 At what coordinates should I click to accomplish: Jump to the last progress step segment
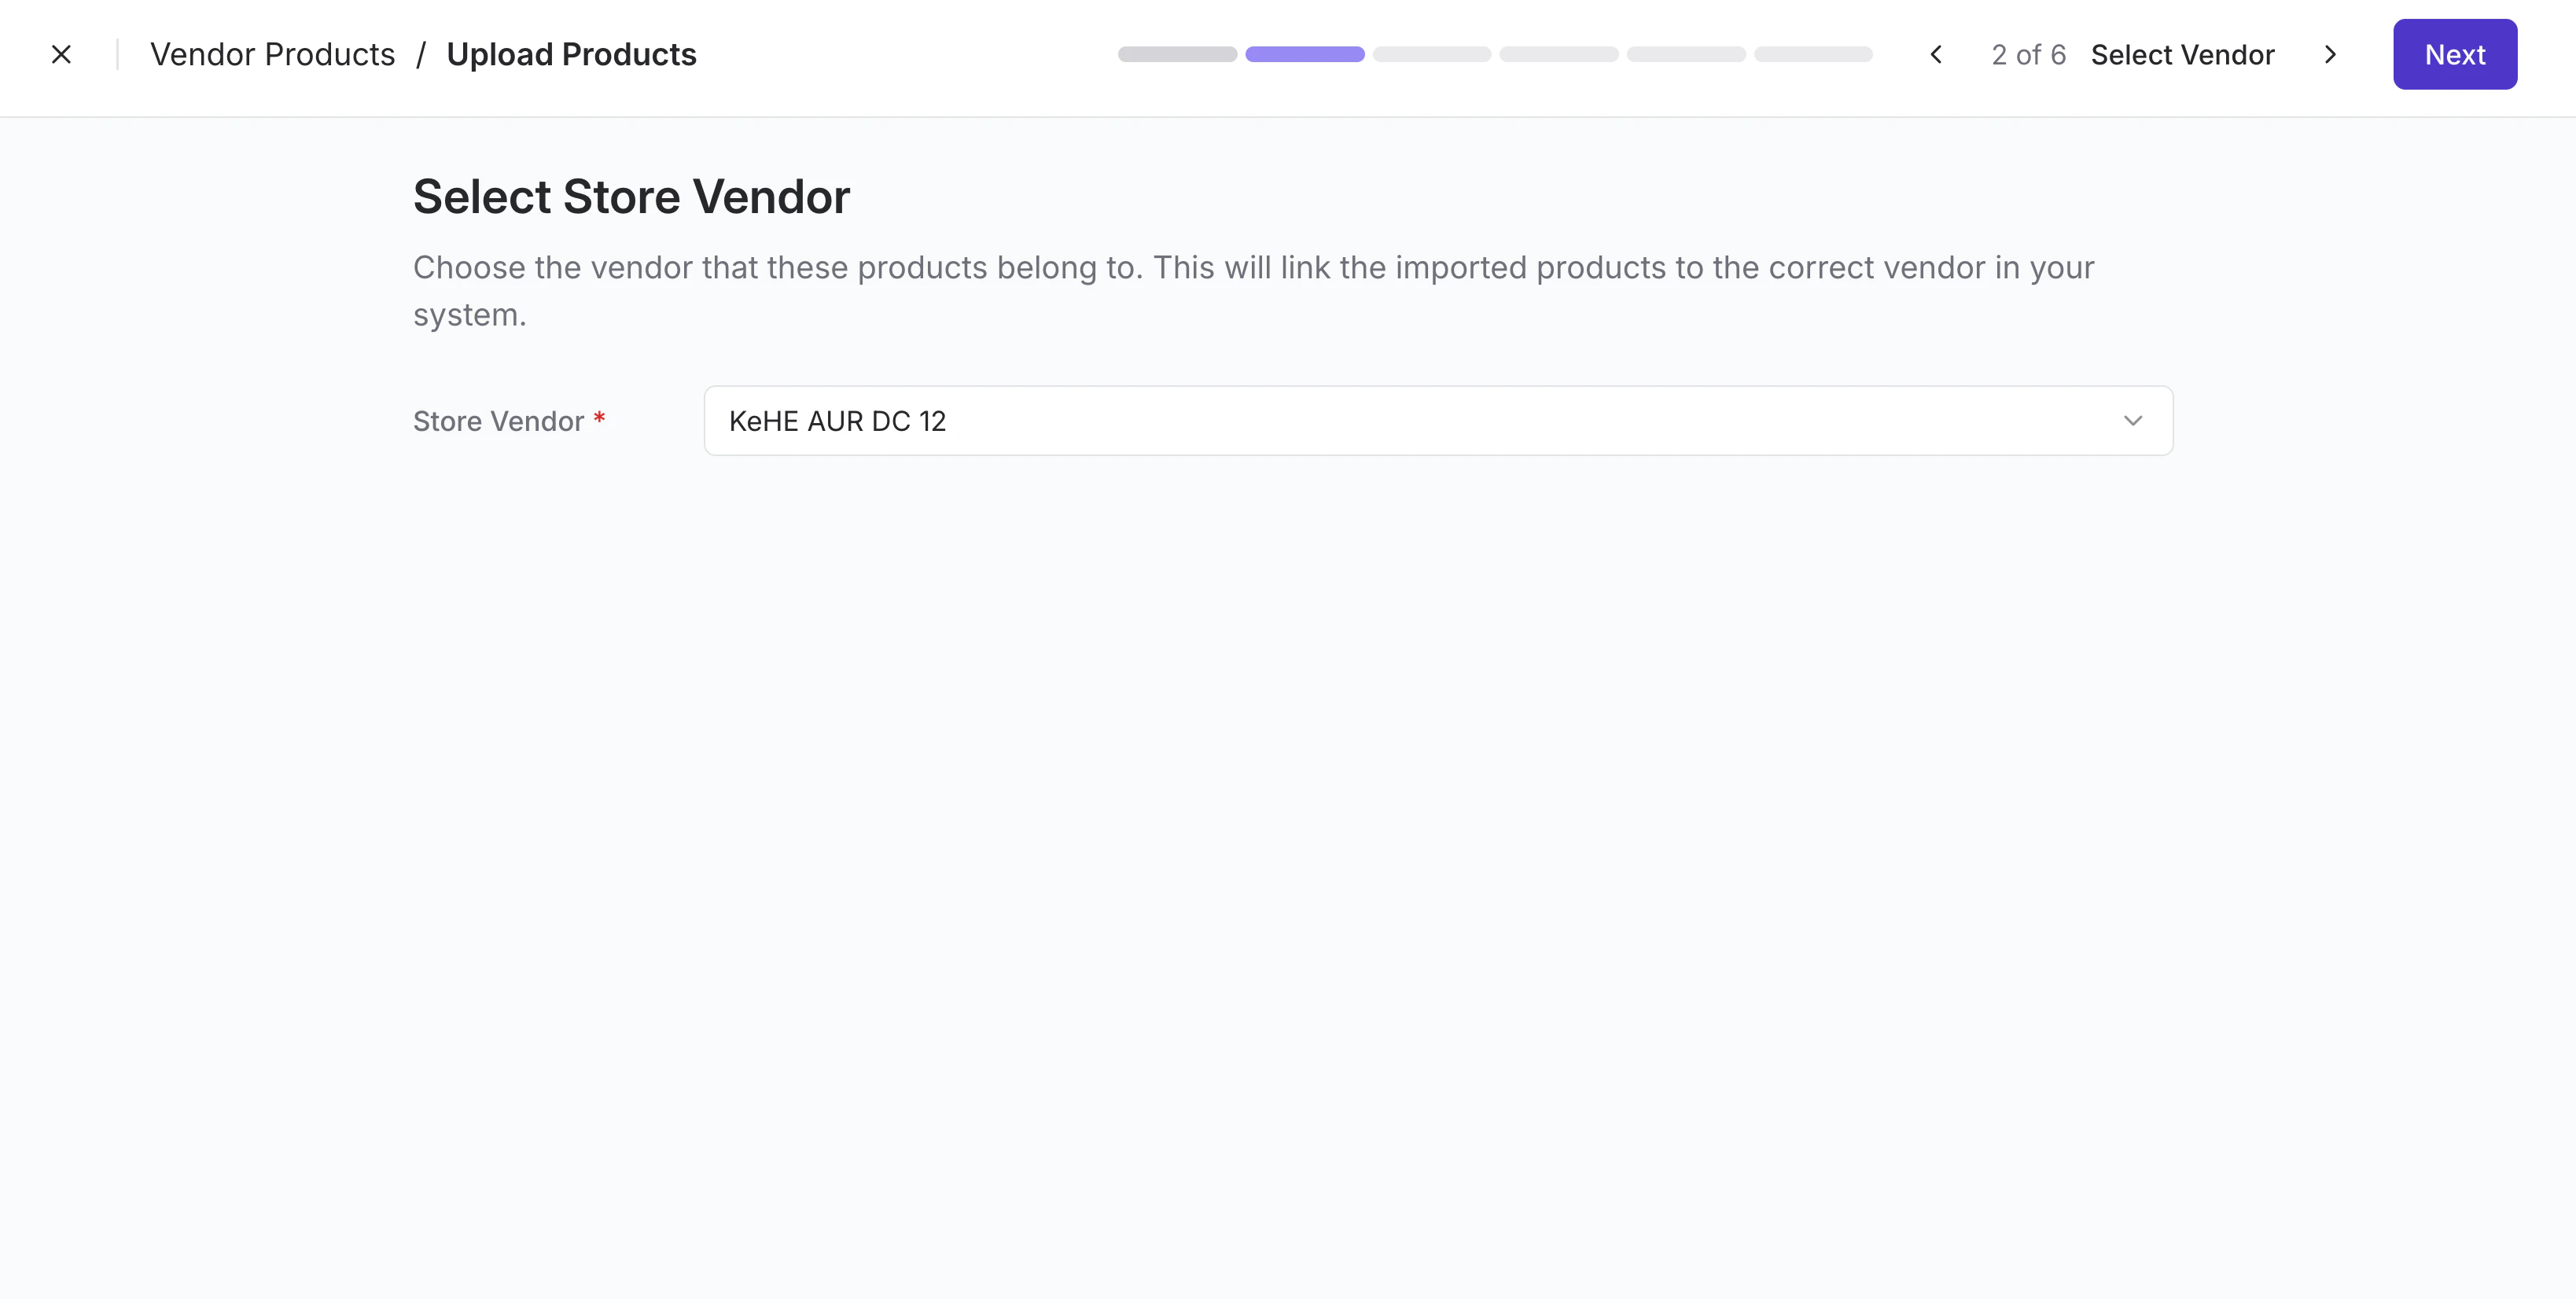click(1813, 54)
